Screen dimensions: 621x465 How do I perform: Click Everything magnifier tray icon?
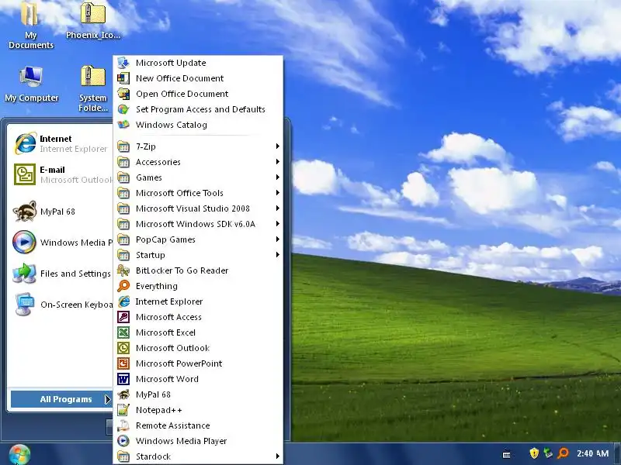coord(563,453)
